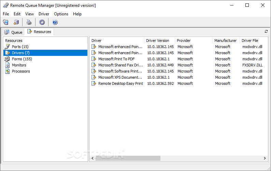This screenshot has width=271, height=171.
Task: Select the Microsoft Print To PDF row
Action: tap(179, 59)
